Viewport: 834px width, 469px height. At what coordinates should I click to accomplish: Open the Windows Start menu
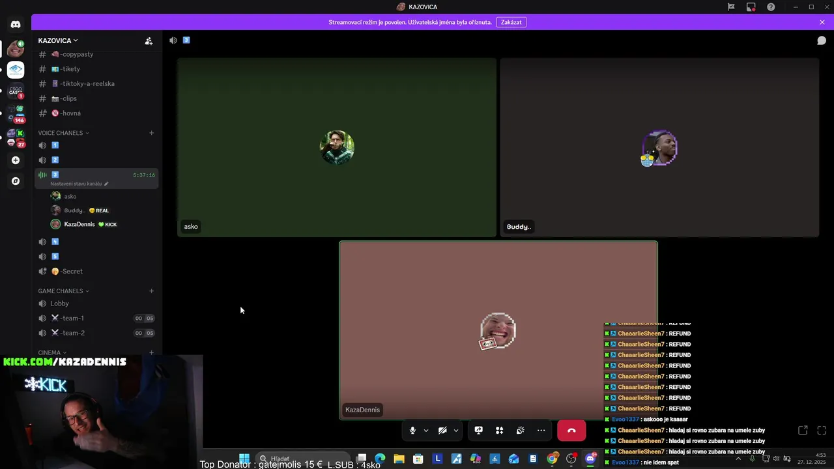point(244,459)
